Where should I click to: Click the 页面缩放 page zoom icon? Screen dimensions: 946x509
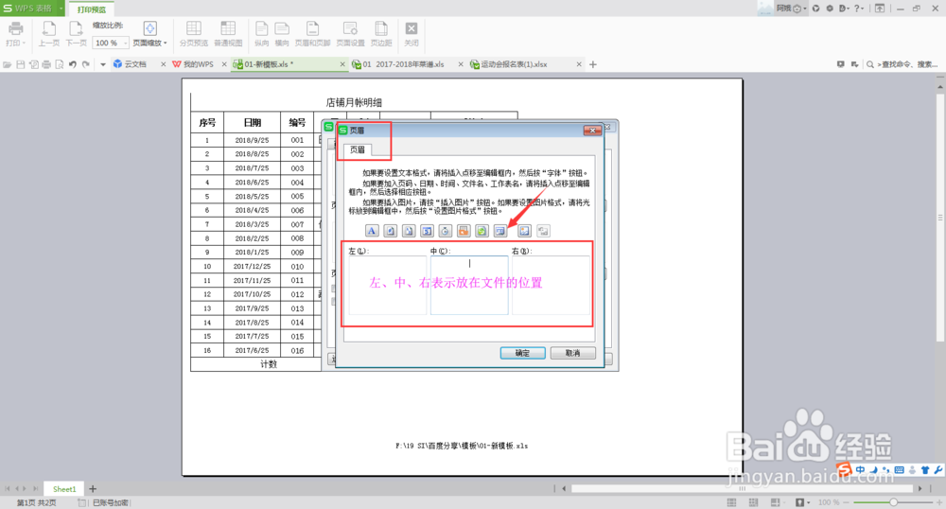149,28
